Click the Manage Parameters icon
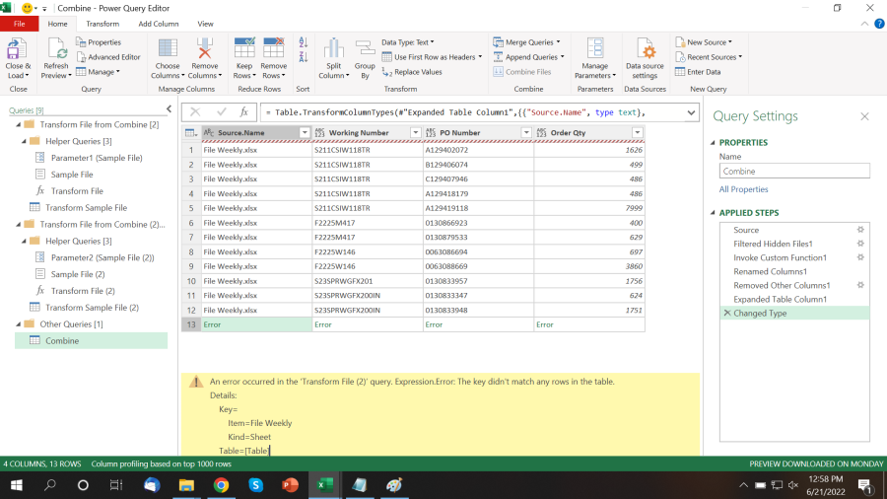The width and height of the screenshot is (887, 499). tap(594, 48)
